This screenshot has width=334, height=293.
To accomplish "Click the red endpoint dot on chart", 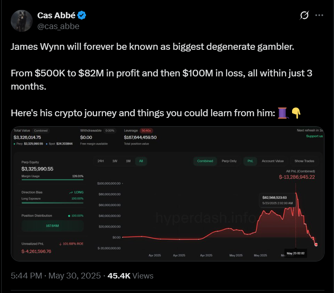I will 316,245.
